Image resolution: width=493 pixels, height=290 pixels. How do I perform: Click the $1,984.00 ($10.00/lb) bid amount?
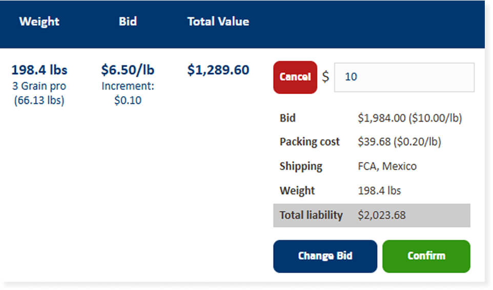point(409,118)
